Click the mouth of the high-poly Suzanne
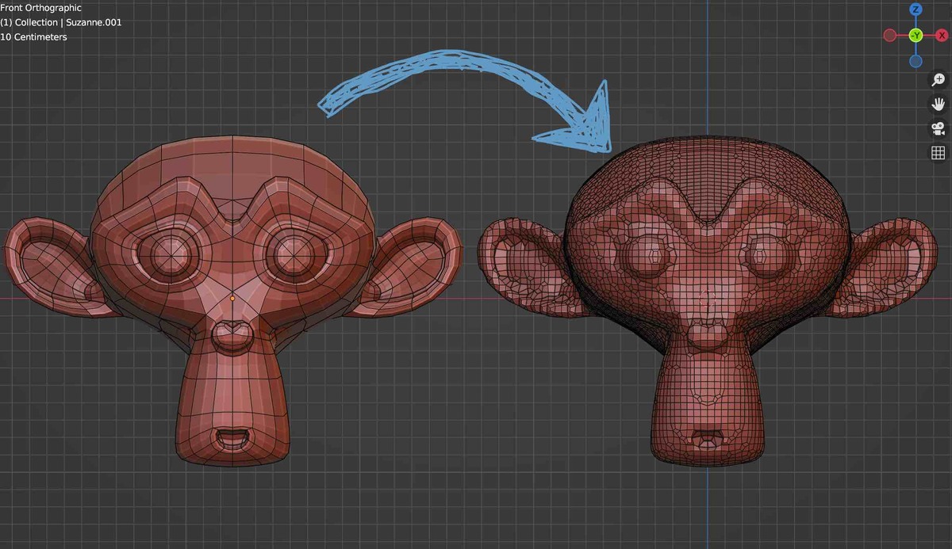Screen dimensions: 952x549 (707, 439)
